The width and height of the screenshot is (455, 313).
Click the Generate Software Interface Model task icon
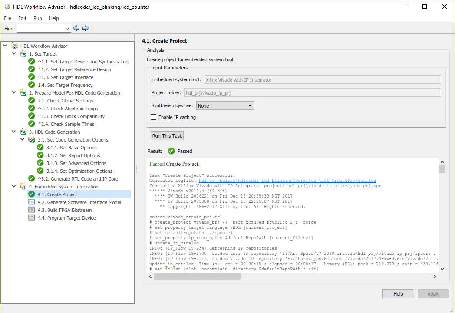pos(32,202)
